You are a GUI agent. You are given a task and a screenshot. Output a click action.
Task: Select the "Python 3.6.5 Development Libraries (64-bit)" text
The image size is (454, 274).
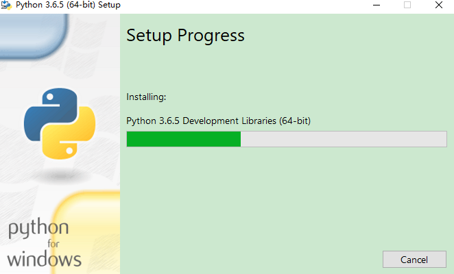218,121
